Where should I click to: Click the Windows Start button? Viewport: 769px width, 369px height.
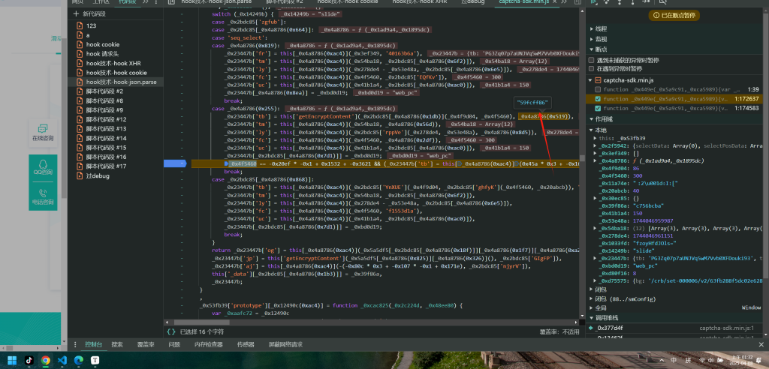[13, 360]
